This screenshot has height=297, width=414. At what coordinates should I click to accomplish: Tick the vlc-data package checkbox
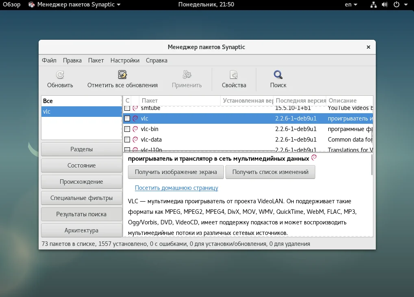point(127,140)
